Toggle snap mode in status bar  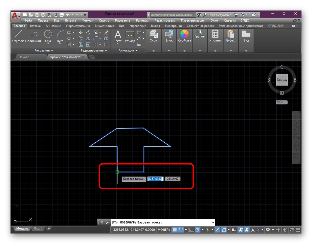tap(181, 230)
